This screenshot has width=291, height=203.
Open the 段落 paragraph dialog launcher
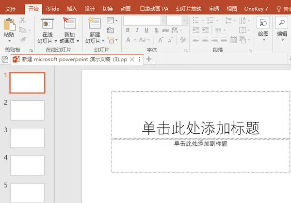click(x=250, y=50)
